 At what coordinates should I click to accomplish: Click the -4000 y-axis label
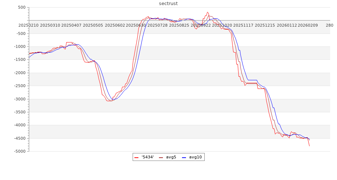pos(19,125)
